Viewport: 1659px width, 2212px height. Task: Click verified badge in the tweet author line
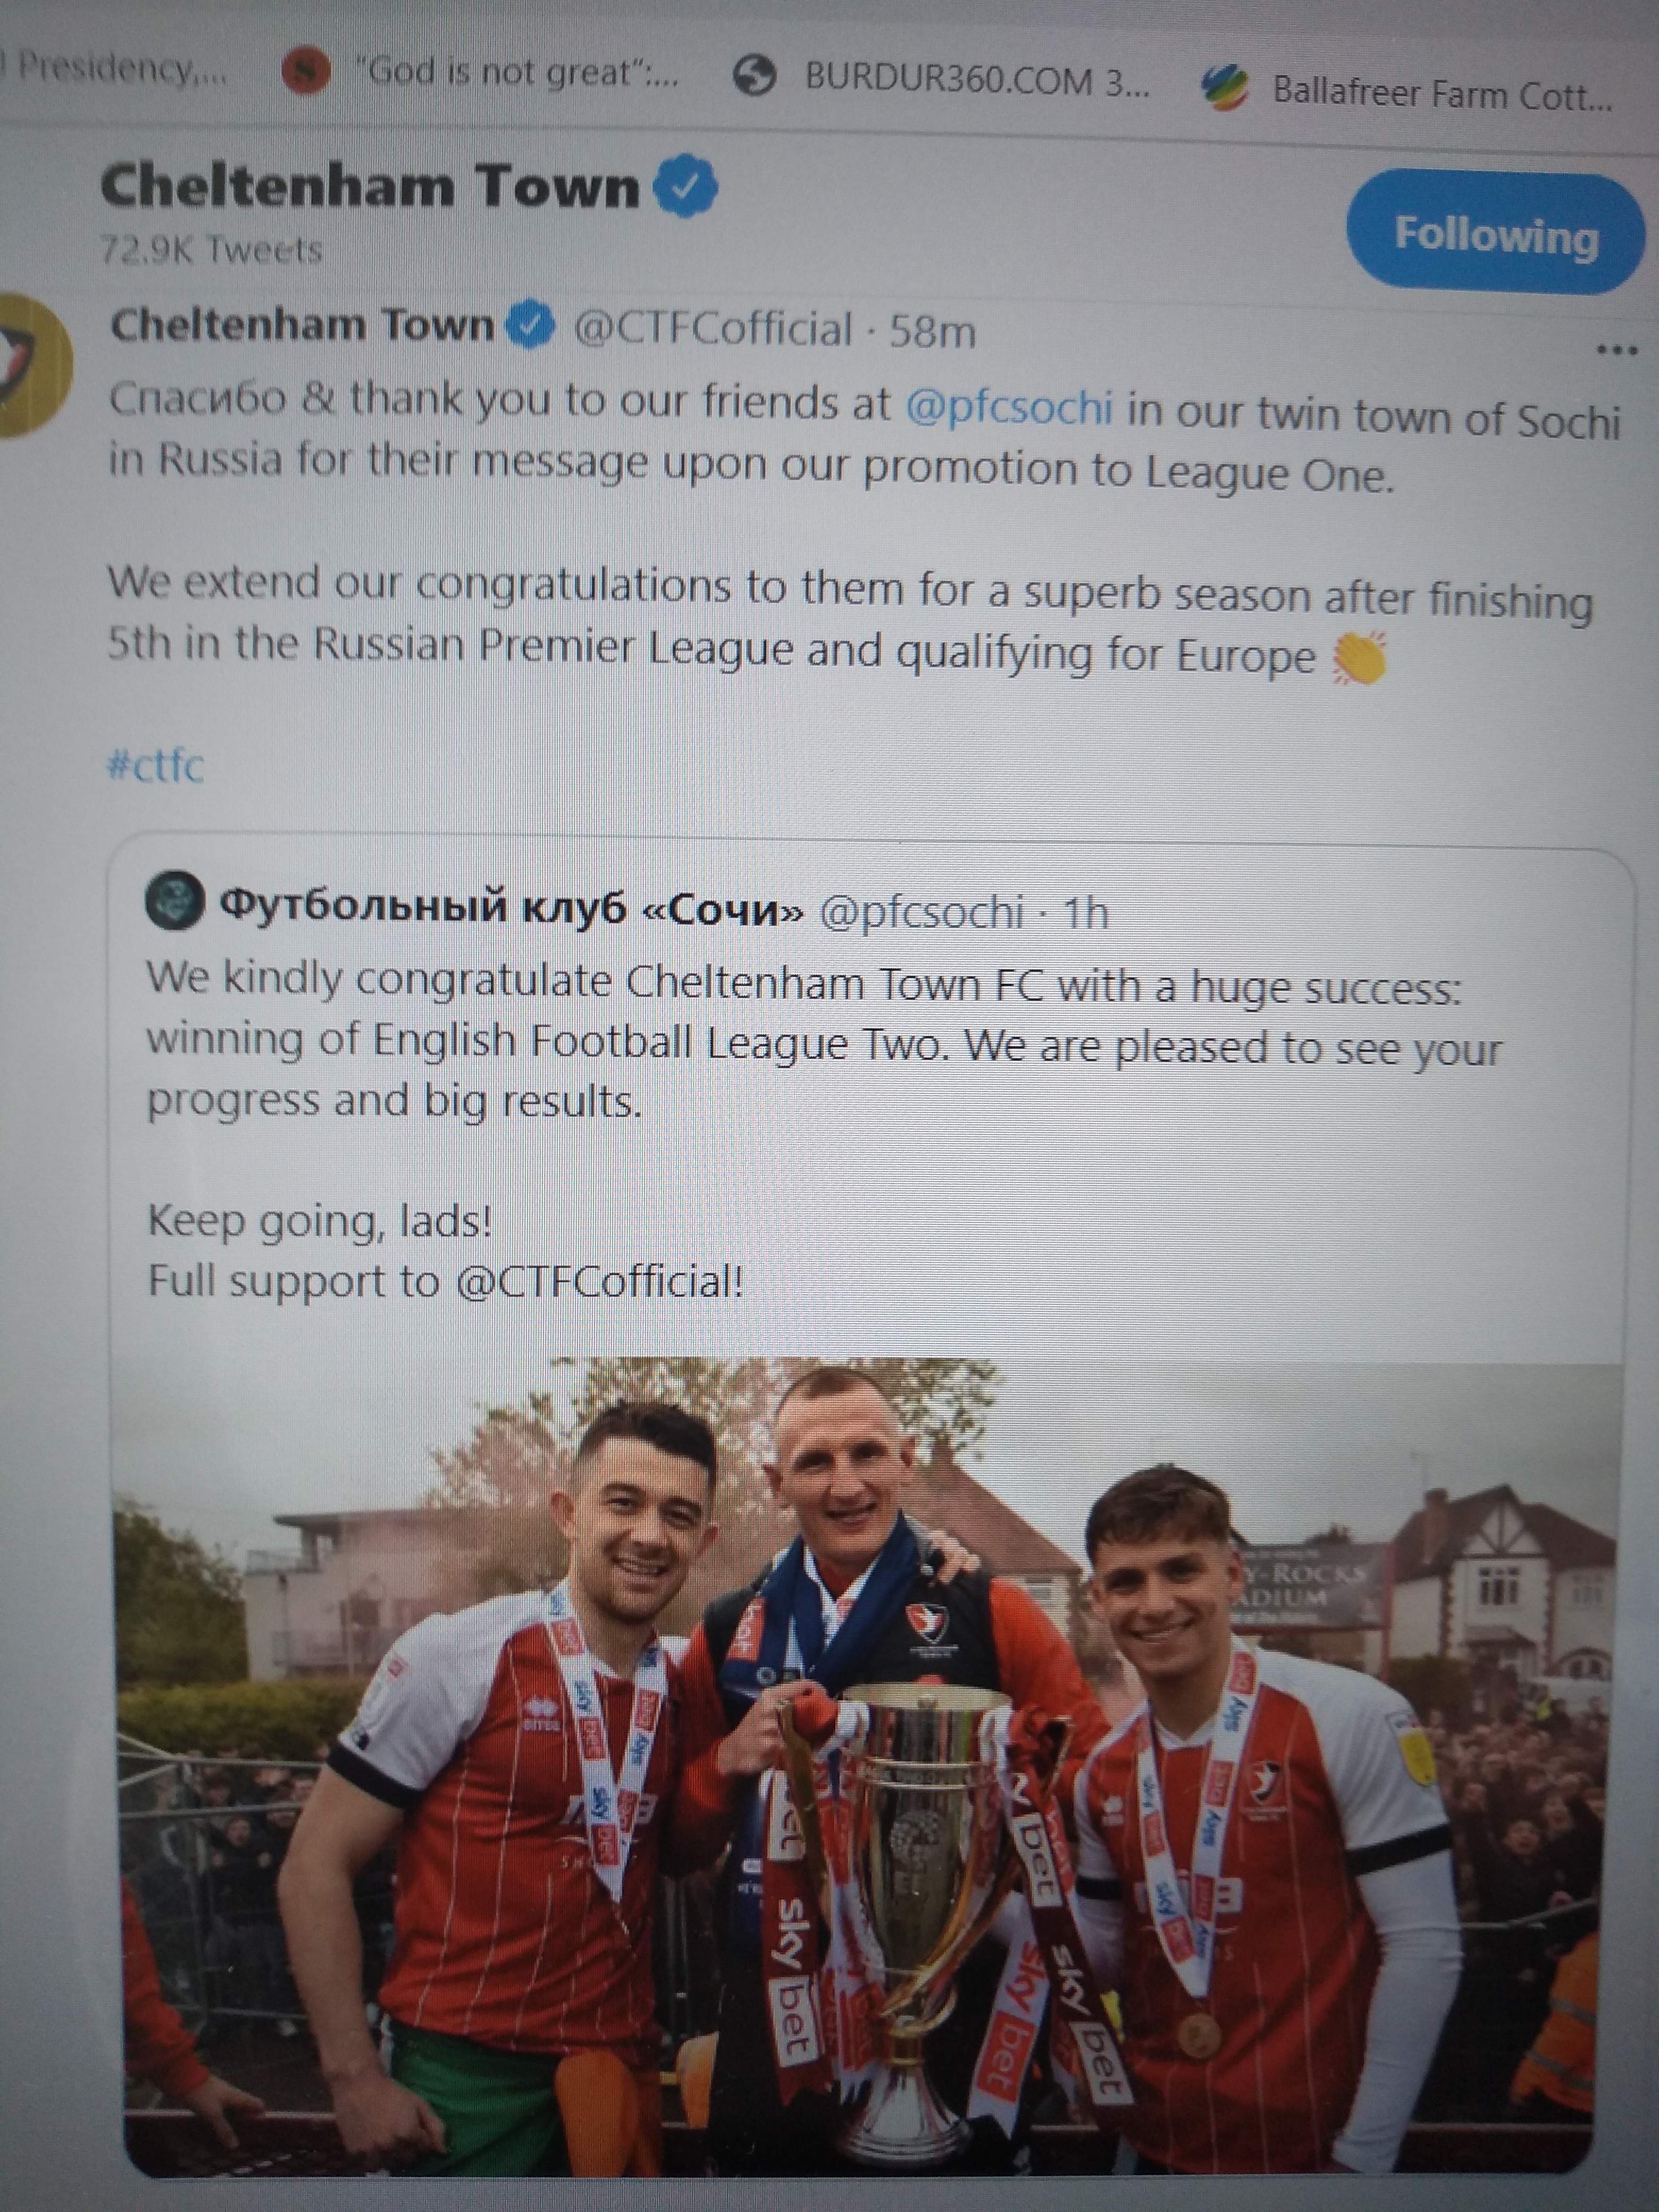(x=530, y=325)
